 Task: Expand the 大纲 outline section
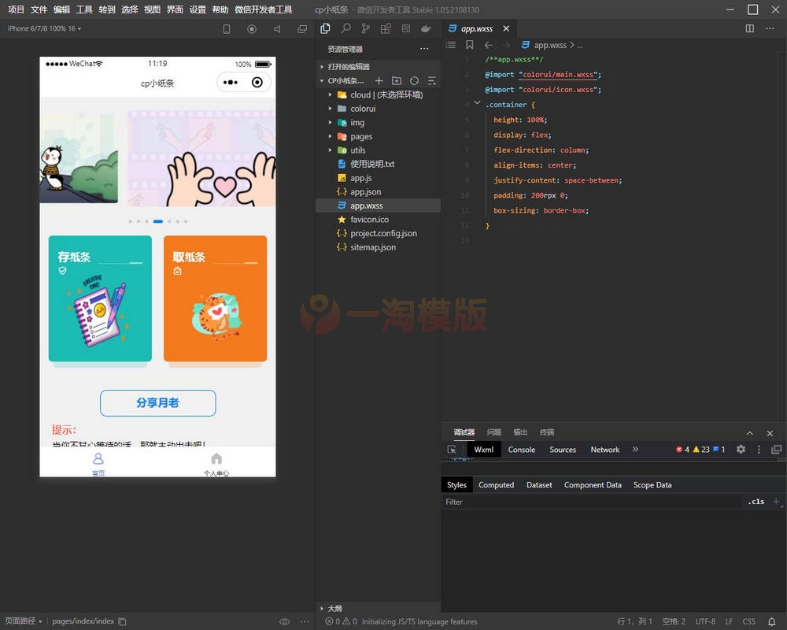click(334, 608)
